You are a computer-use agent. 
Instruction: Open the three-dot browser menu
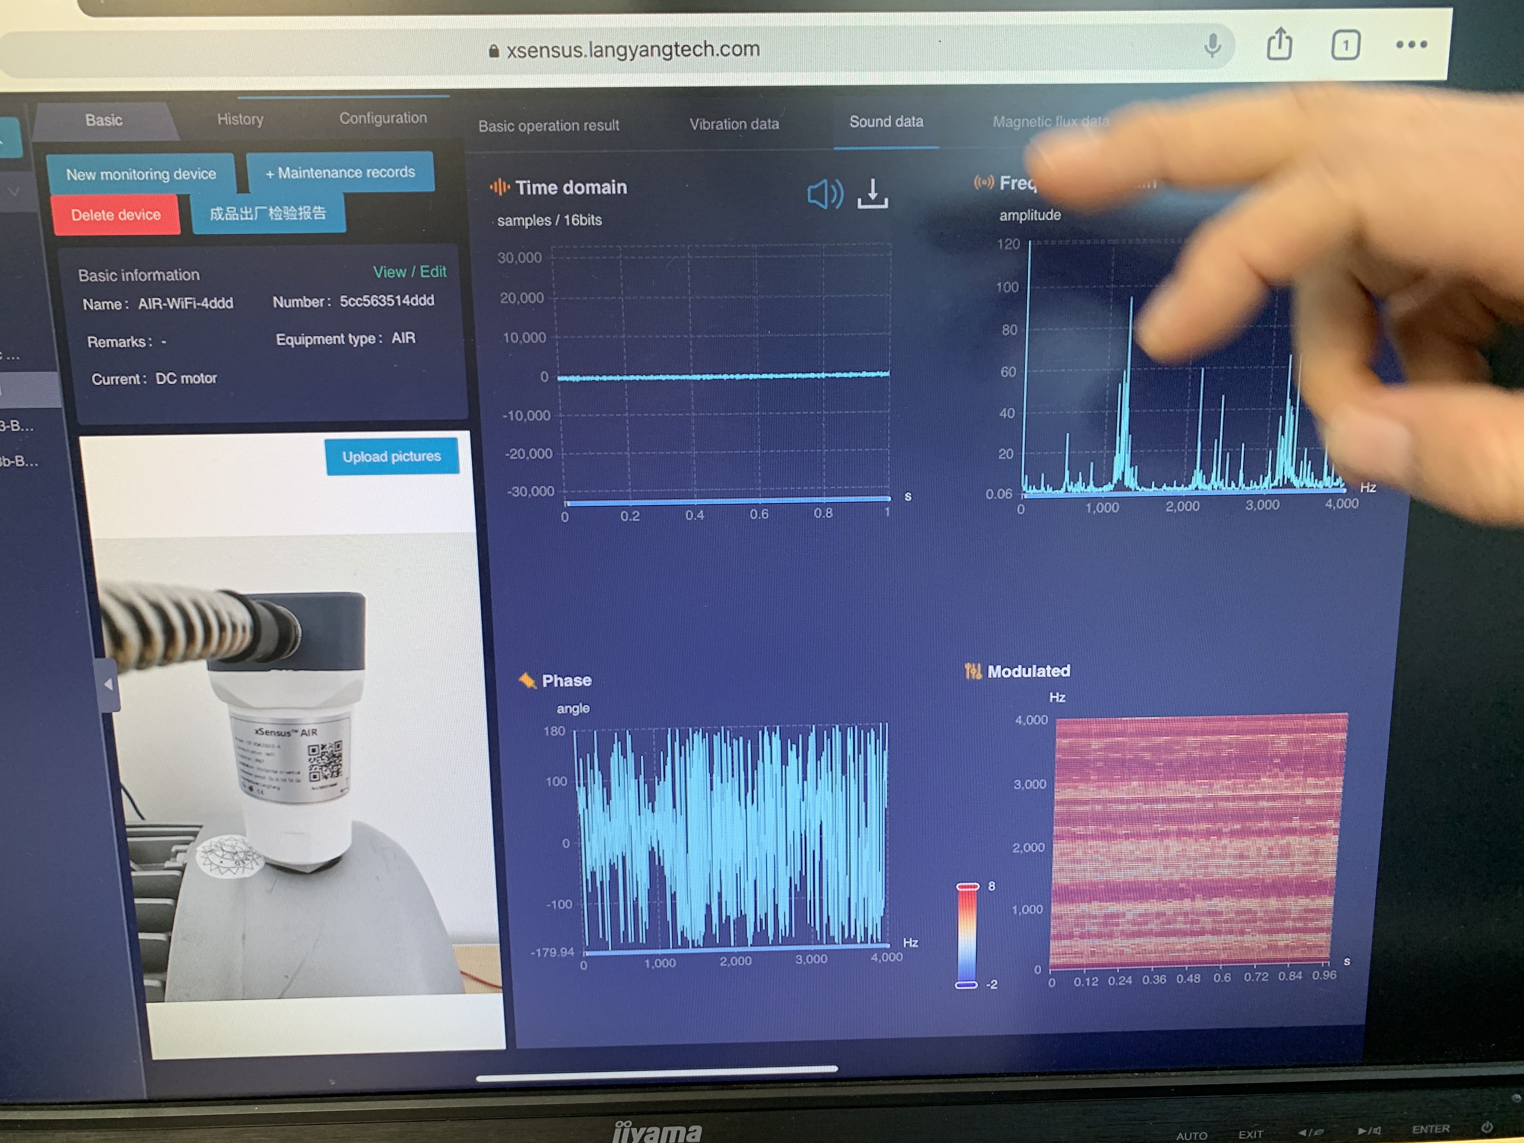[1410, 45]
